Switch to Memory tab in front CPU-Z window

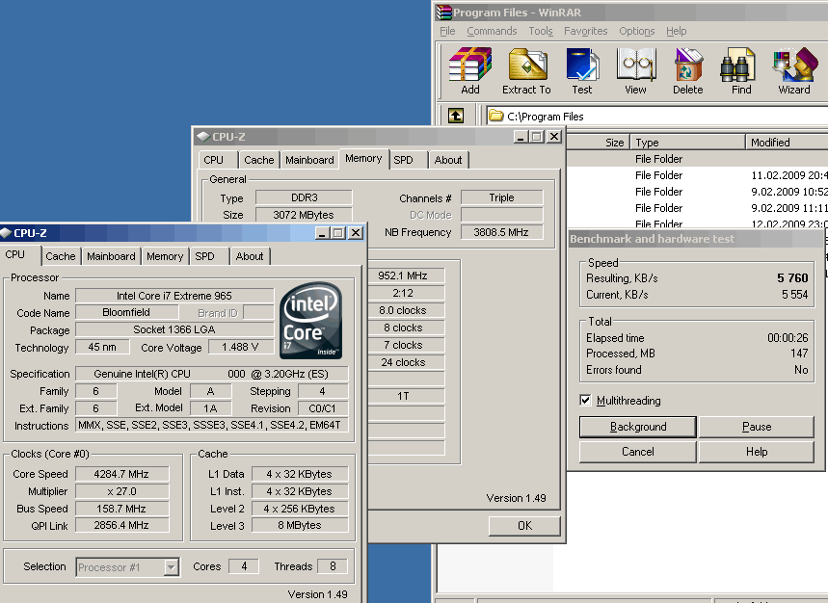(x=165, y=256)
